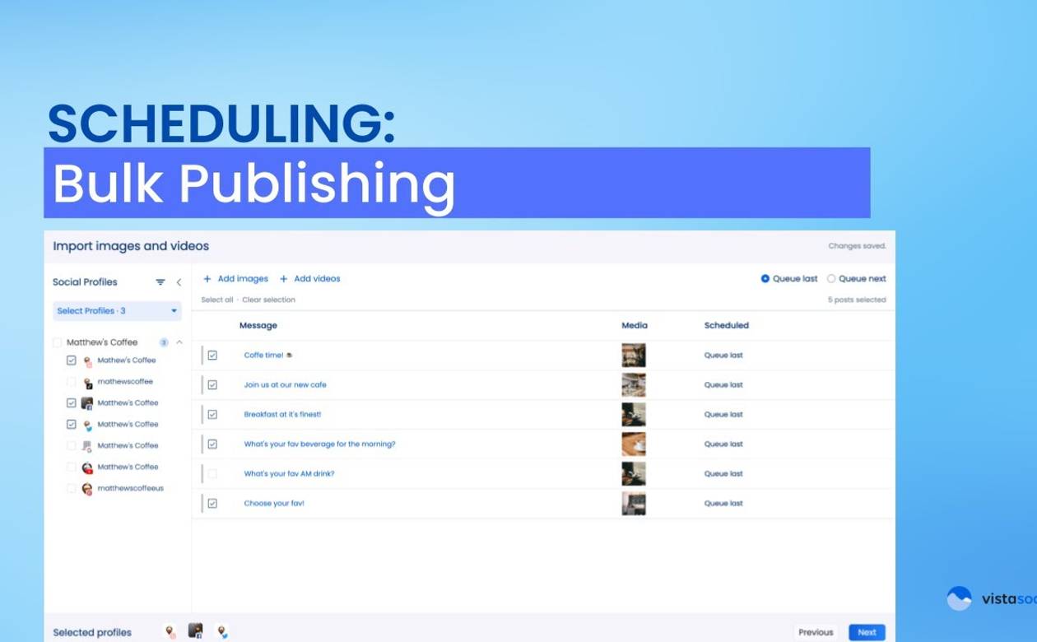
Task: Click the Add videos button
Action: pyautogui.click(x=309, y=279)
